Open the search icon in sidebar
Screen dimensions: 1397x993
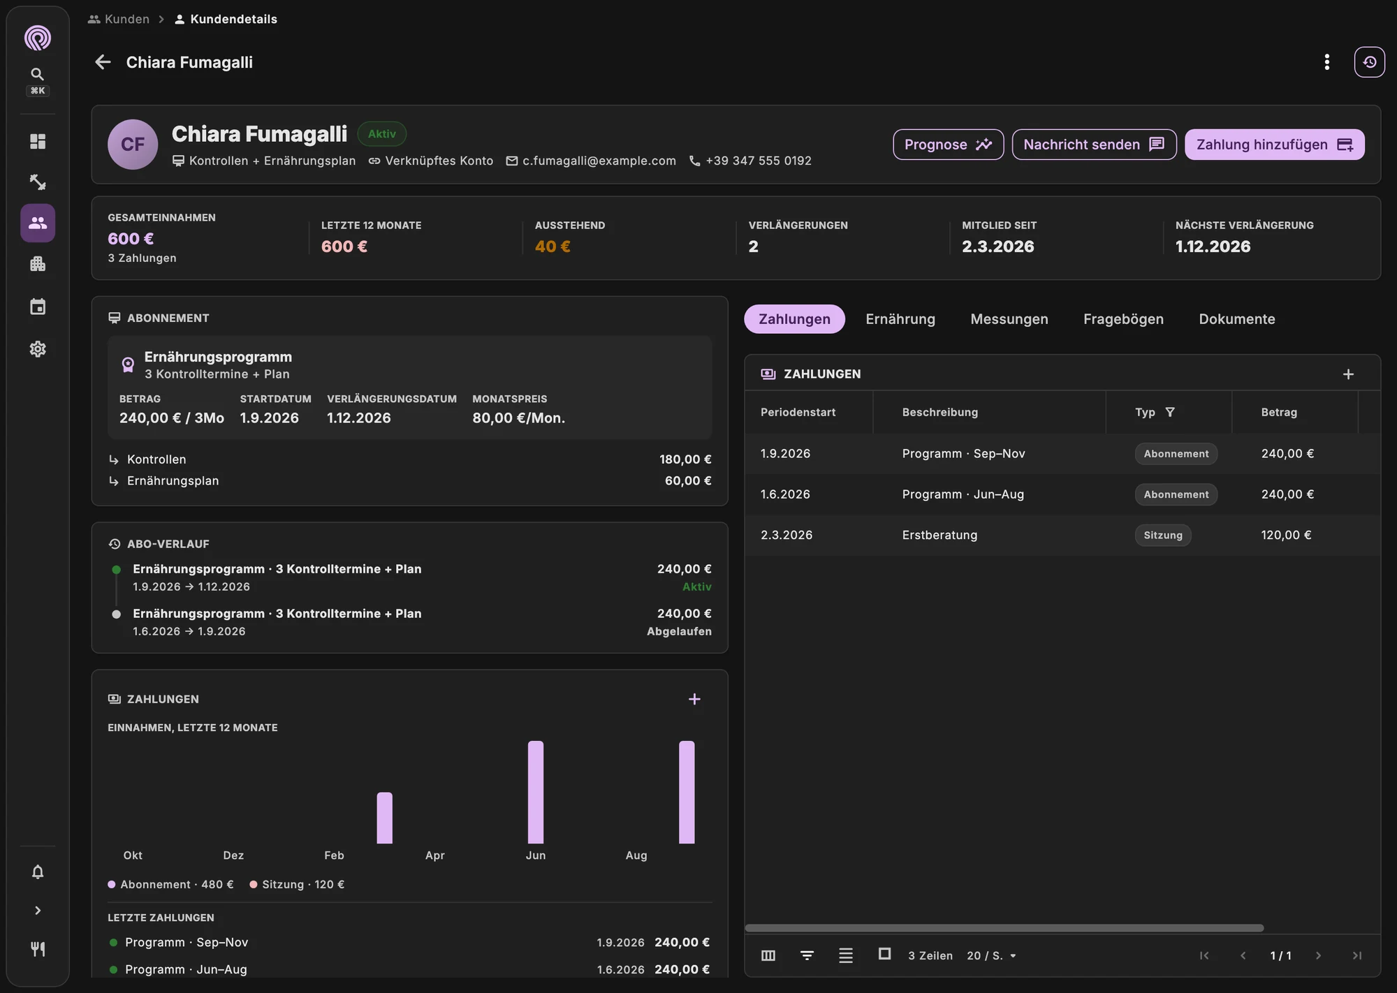coord(38,74)
